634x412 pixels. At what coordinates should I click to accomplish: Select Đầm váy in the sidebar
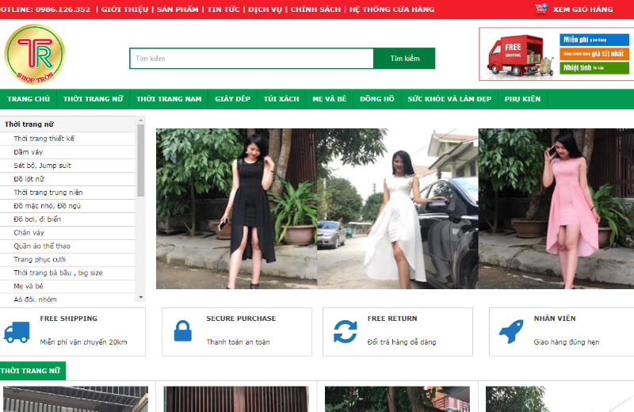(x=28, y=152)
